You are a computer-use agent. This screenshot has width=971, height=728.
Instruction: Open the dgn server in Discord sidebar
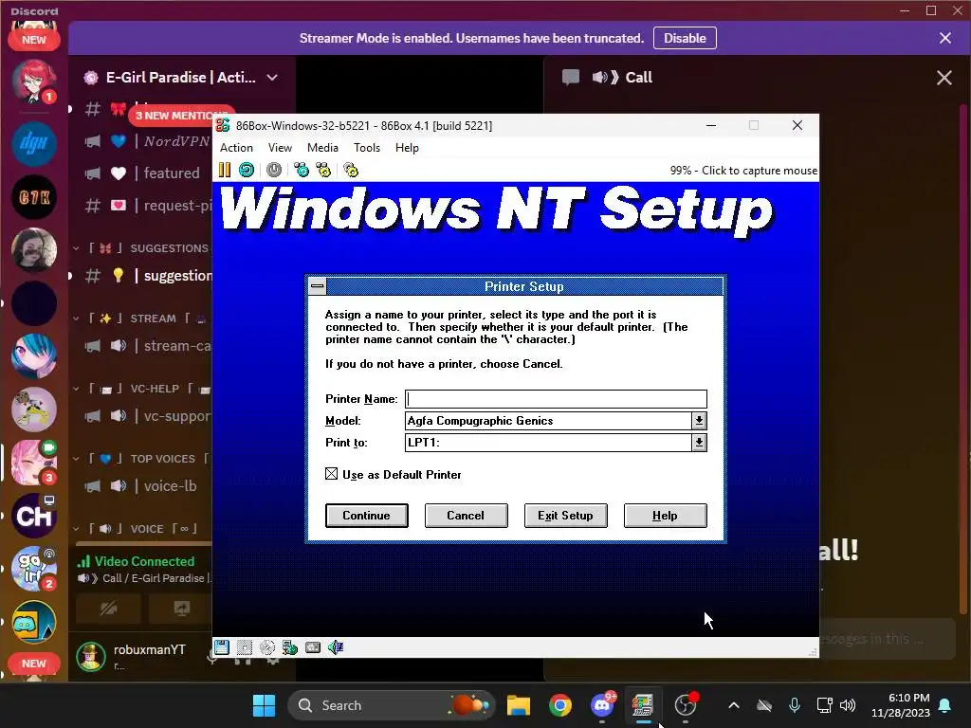pyautogui.click(x=34, y=144)
